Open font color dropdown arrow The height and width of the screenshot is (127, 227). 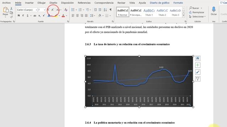click(67, 16)
